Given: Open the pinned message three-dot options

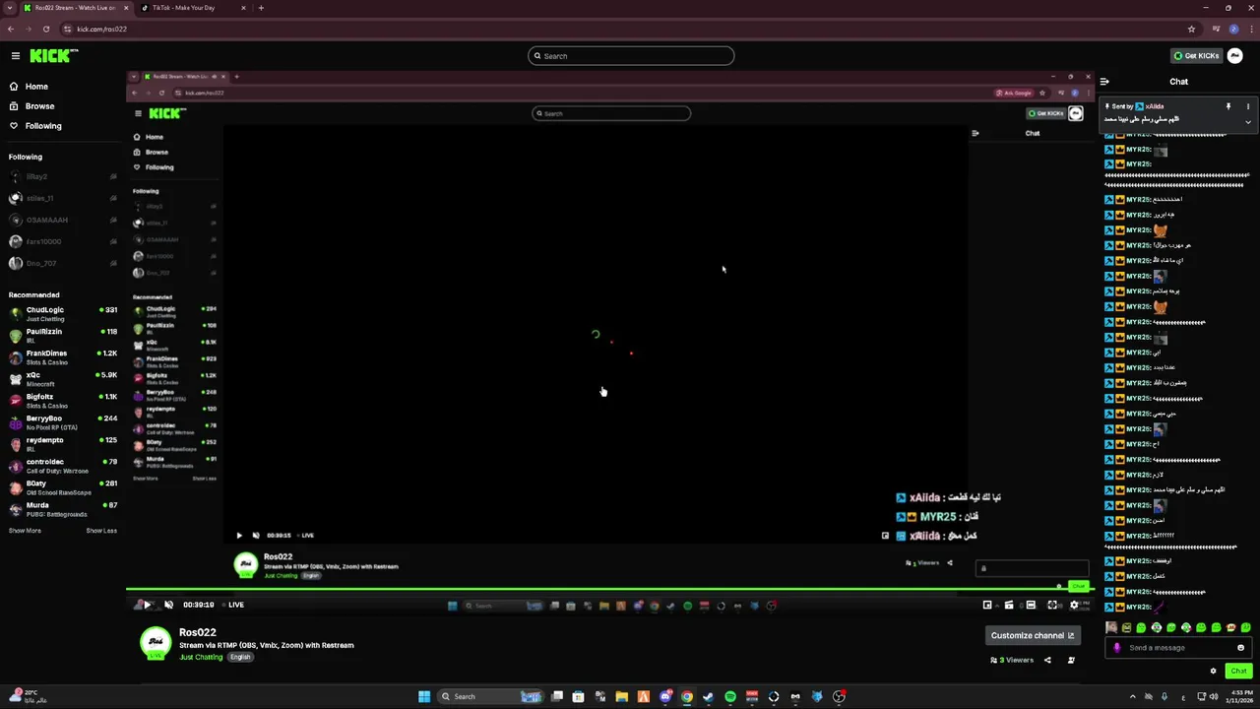Looking at the screenshot, I should click(x=1247, y=106).
